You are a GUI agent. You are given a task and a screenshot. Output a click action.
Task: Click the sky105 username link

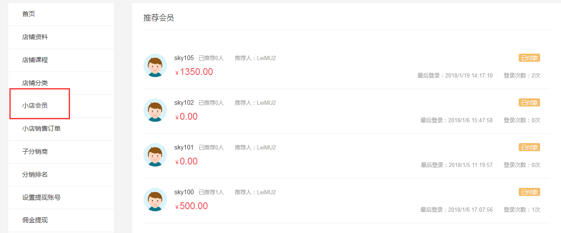click(x=184, y=58)
